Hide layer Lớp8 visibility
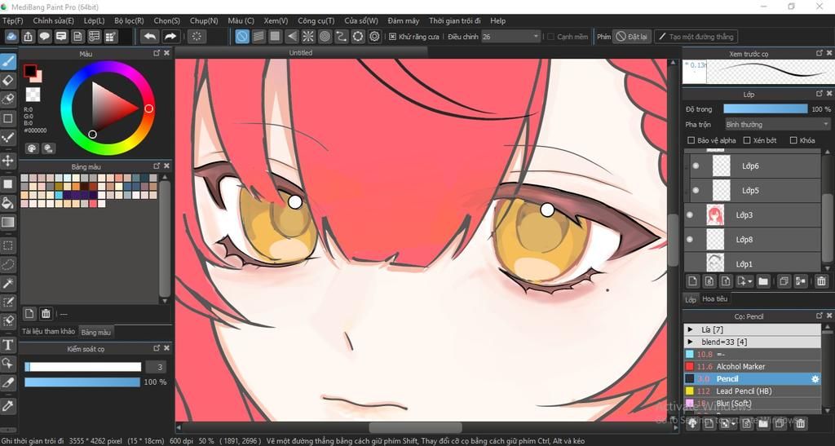The height and width of the screenshot is (446, 835). pos(690,240)
